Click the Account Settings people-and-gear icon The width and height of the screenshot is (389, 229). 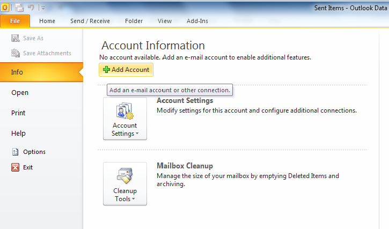pos(125,111)
